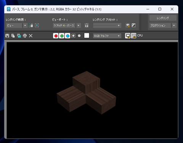Open the Render Setup teapot icon
The height and width of the screenshot is (143, 183).
(128, 25)
